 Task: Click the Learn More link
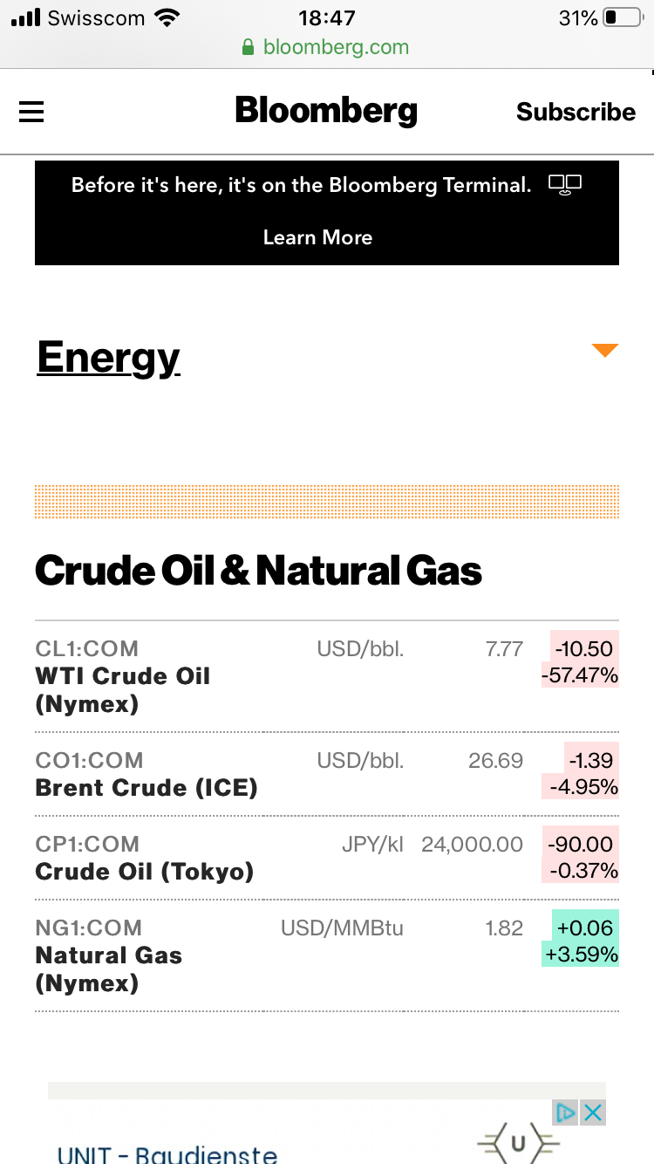[317, 237]
